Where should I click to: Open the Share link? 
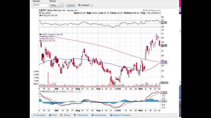point(67,115)
